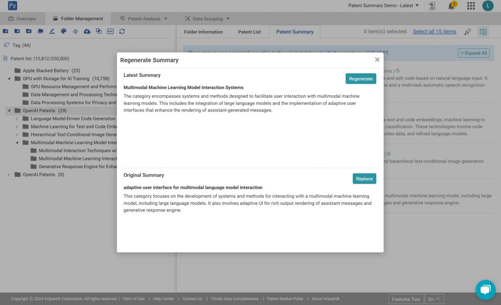The image size is (501, 305).
Task: Collapse the Multimodal Machine Learning Model folder
Action: click(x=17, y=142)
